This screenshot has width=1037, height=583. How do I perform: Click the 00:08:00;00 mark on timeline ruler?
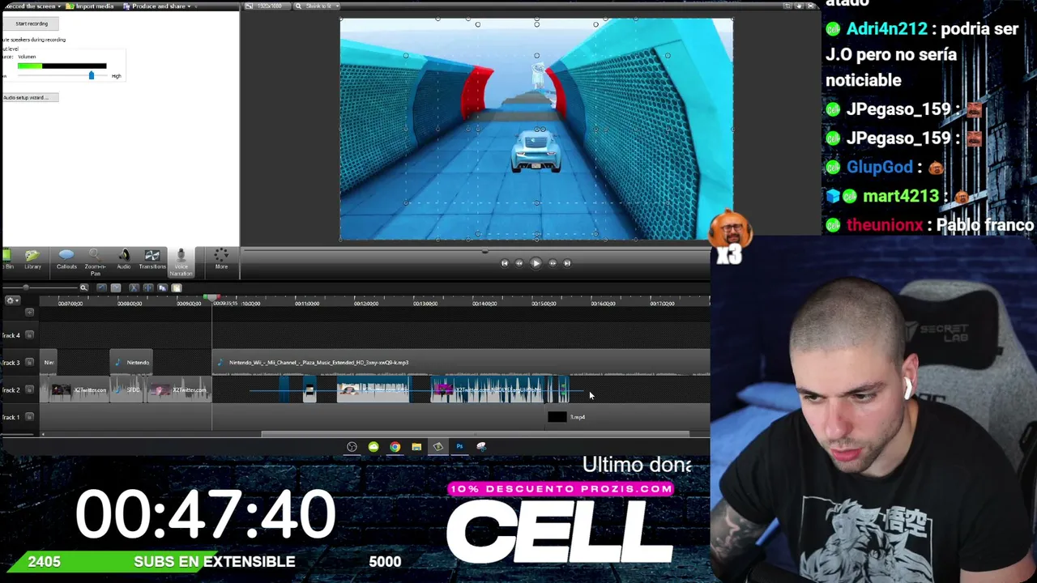[x=130, y=304]
